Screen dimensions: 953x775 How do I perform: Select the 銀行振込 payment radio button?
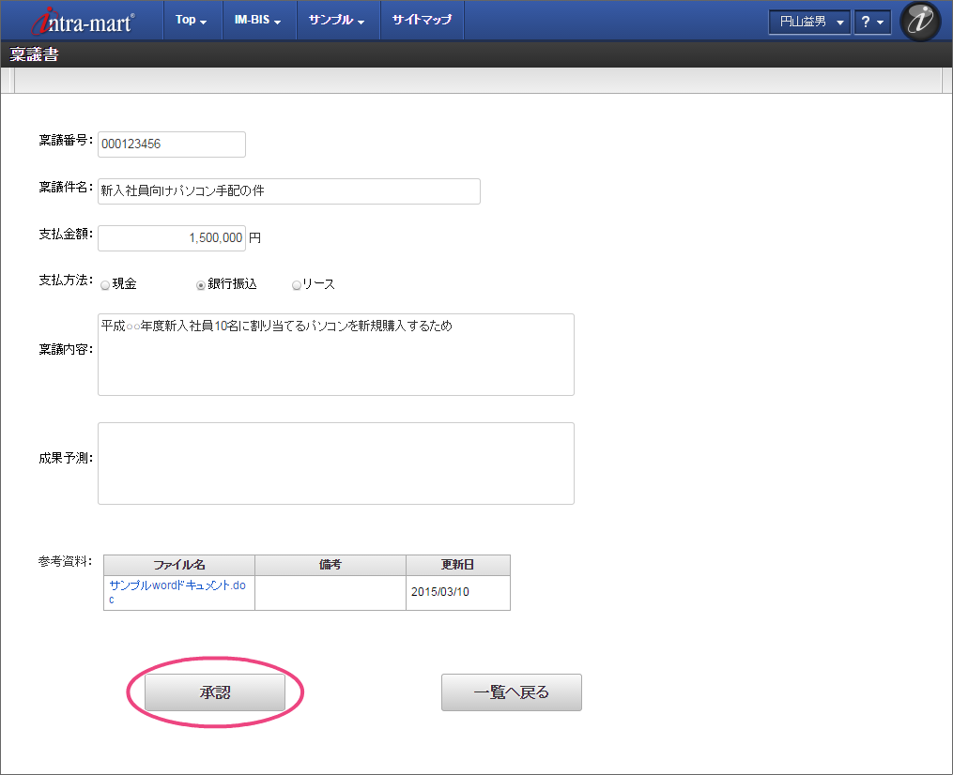pos(201,285)
